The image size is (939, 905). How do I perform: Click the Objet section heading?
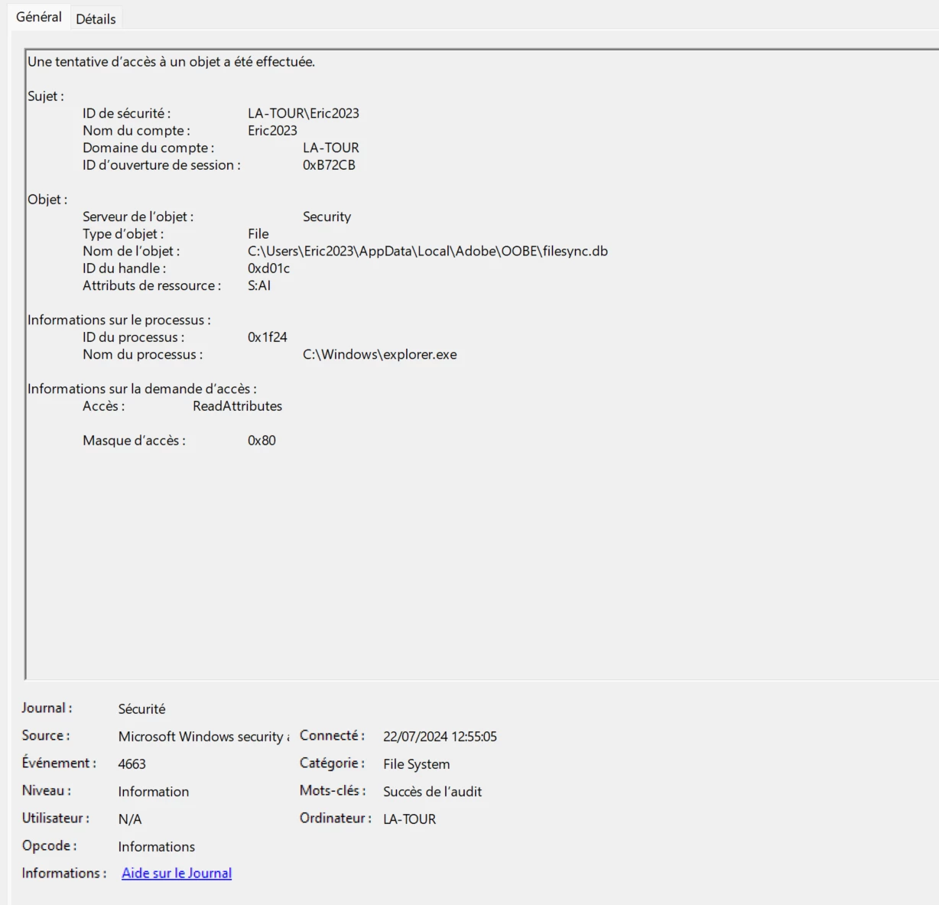(47, 200)
